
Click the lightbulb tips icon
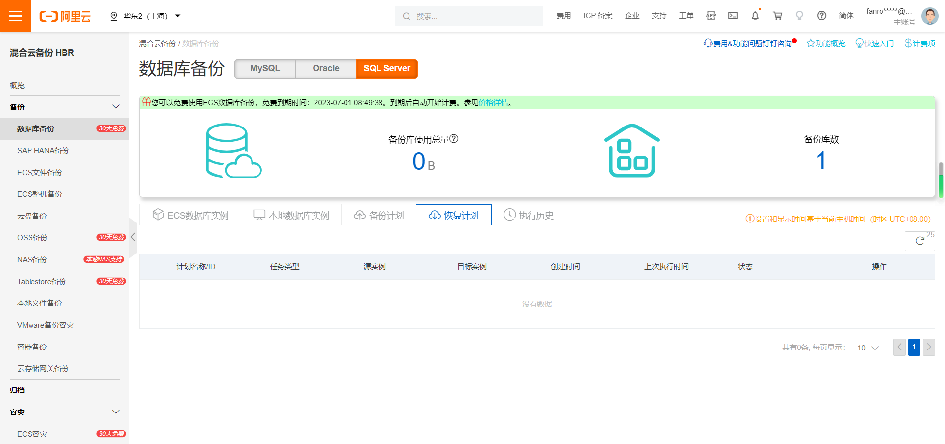tap(799, 16)
